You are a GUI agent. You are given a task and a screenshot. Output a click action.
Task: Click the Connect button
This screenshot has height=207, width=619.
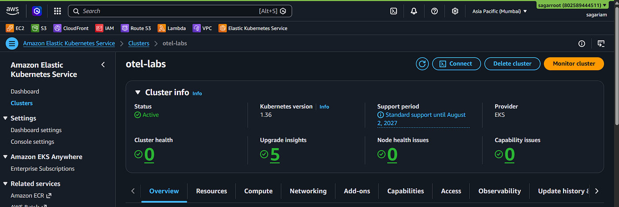coord(456,64)
